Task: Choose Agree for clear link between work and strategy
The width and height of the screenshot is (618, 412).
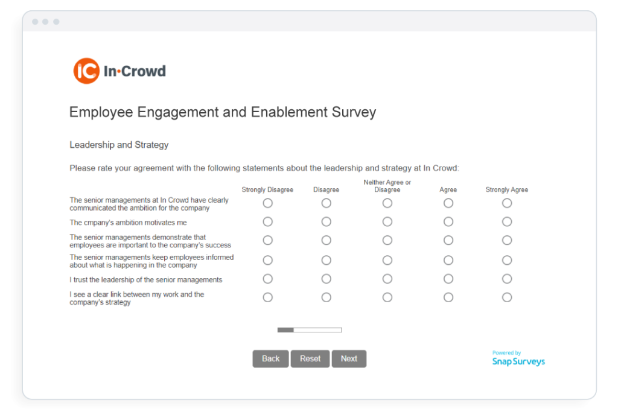Action: [x=448, y=297]
